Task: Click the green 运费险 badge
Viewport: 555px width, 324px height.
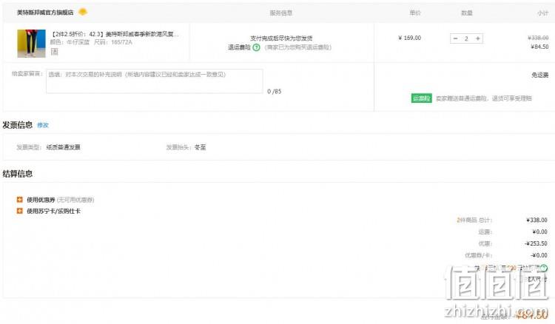Action: [x=421, y=98]
